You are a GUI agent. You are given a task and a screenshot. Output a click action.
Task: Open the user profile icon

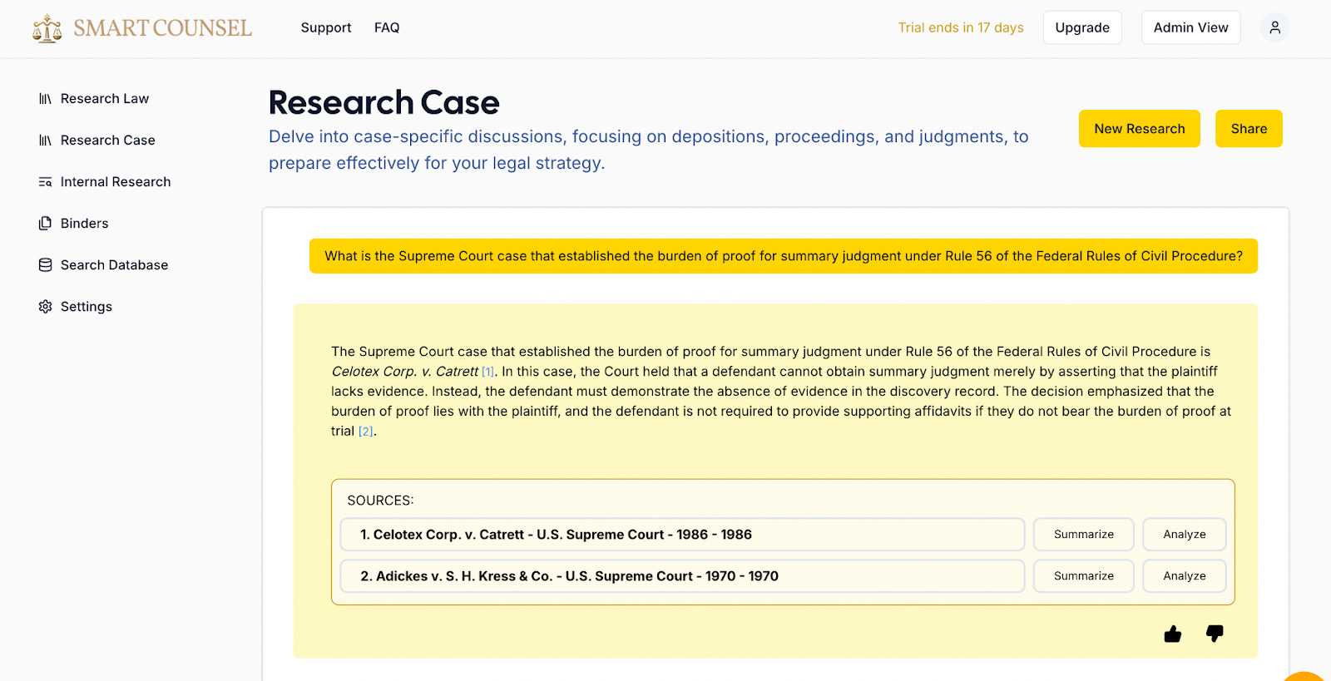coord(1274,27)
